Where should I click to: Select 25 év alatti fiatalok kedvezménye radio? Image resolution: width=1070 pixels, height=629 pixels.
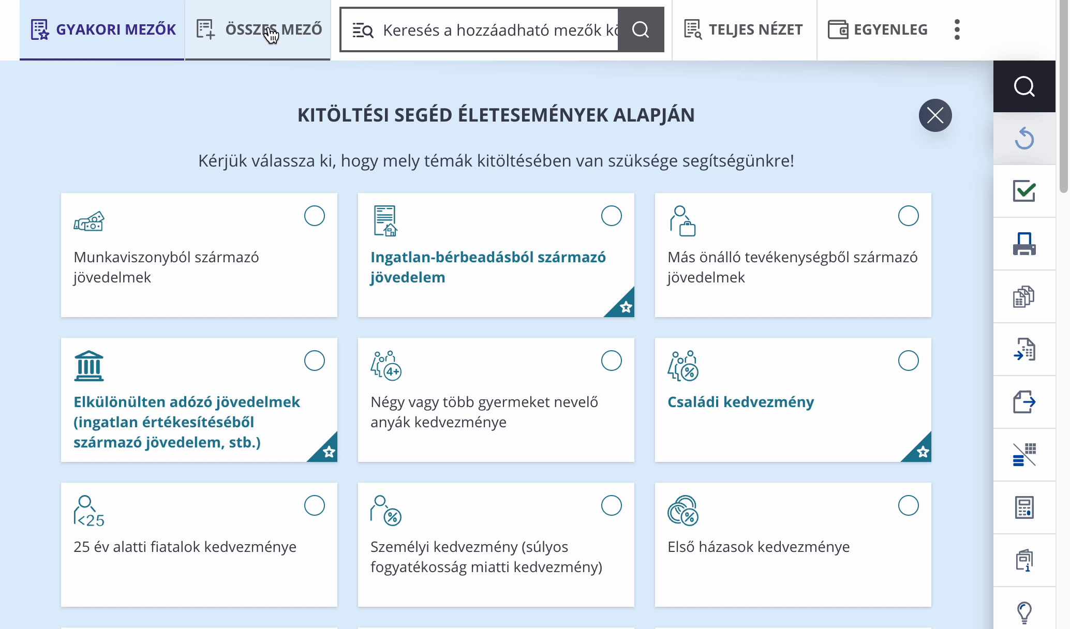point(315,505)
